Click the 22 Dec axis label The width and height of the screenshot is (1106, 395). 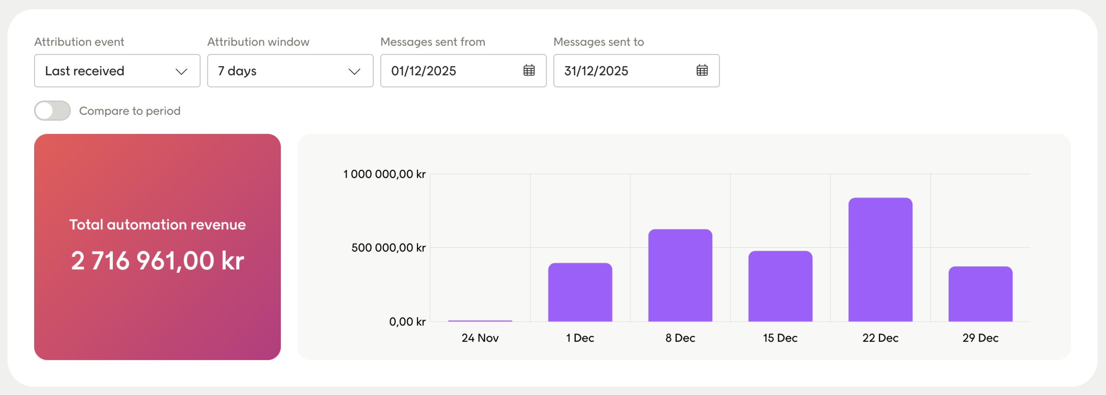tap(880, 338)
